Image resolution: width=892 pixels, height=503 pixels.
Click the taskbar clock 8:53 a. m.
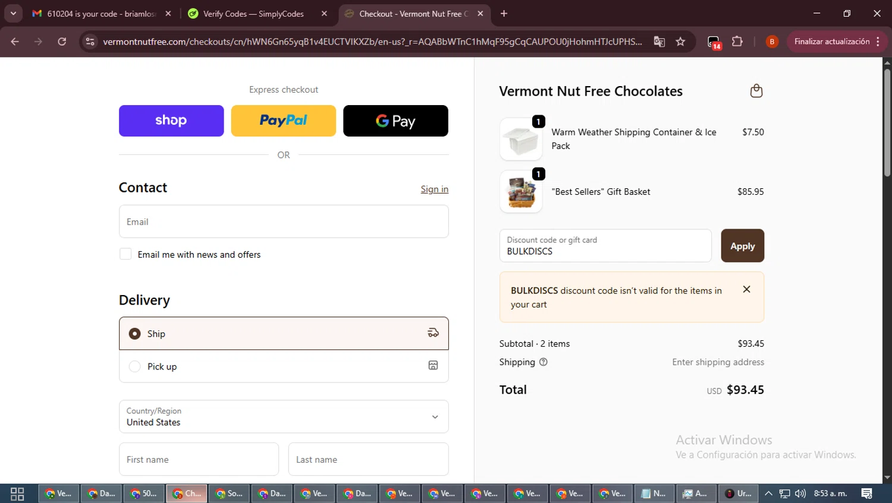coord(830,493)
